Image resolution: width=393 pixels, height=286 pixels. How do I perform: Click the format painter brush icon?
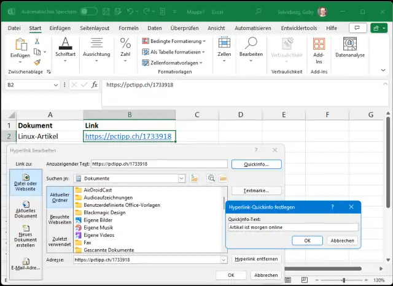37,62
